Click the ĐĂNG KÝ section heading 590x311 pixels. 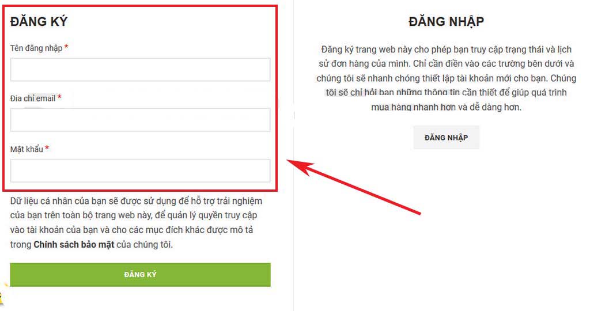click(39, 22)
